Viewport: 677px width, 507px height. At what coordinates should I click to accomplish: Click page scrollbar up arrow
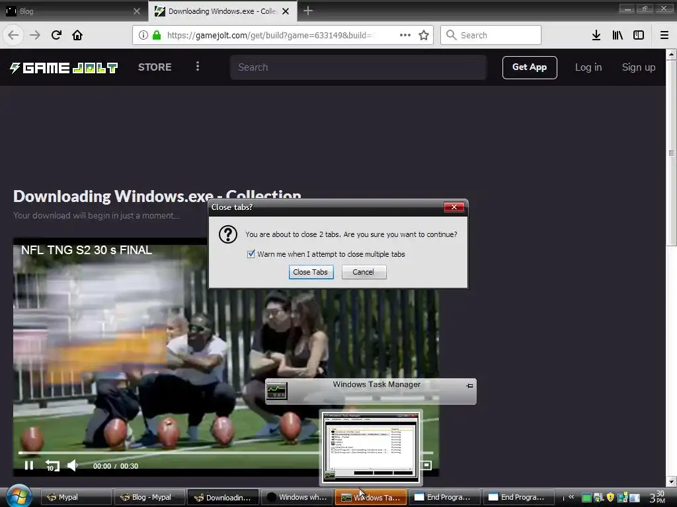671,54
